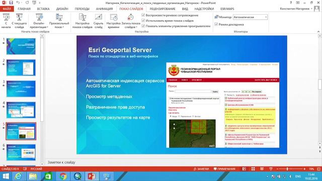Open PowerPoint help question mark
This screenshot has height=181, width=322.
pyautogui.click(x=291, y=3)
